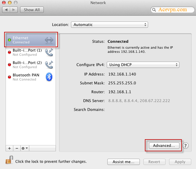The width and height of the screenshot is (196, 169).
Task: Open the Location dropdown set to Automatic
Action: (109, 25)
